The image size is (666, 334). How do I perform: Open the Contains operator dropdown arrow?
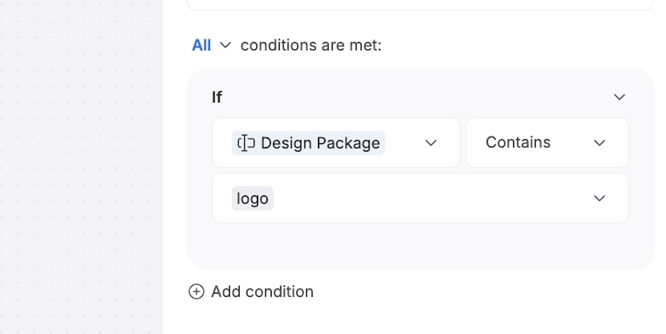[599, 143]
